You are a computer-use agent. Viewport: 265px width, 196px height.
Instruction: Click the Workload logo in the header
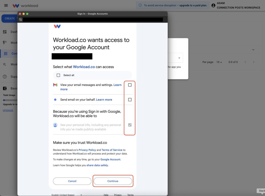coord(25,6)
